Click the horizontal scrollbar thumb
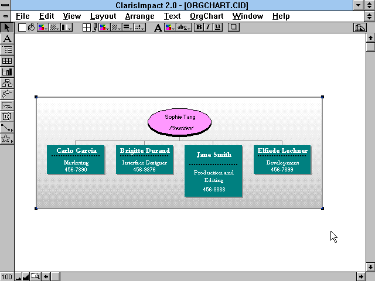The image size is (375, 281). point(55,277)
